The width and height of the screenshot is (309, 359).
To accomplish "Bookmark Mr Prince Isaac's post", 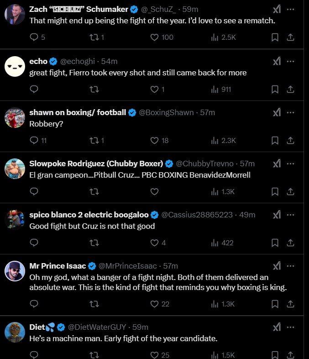I will [x=275, y=304].
